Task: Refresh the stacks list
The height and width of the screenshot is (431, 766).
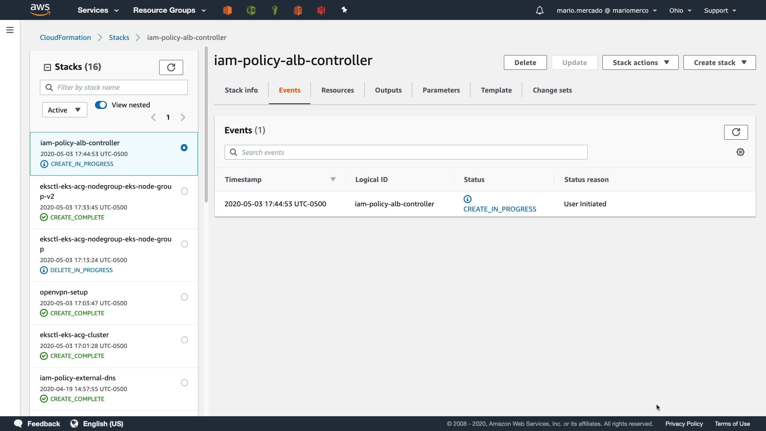Action: [171, 67]
